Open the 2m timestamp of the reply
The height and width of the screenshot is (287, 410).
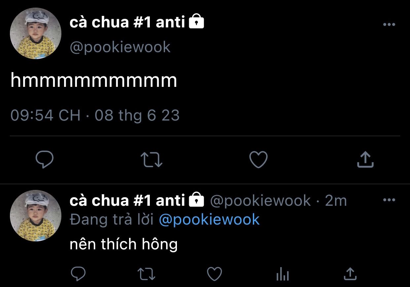[336, 201]
